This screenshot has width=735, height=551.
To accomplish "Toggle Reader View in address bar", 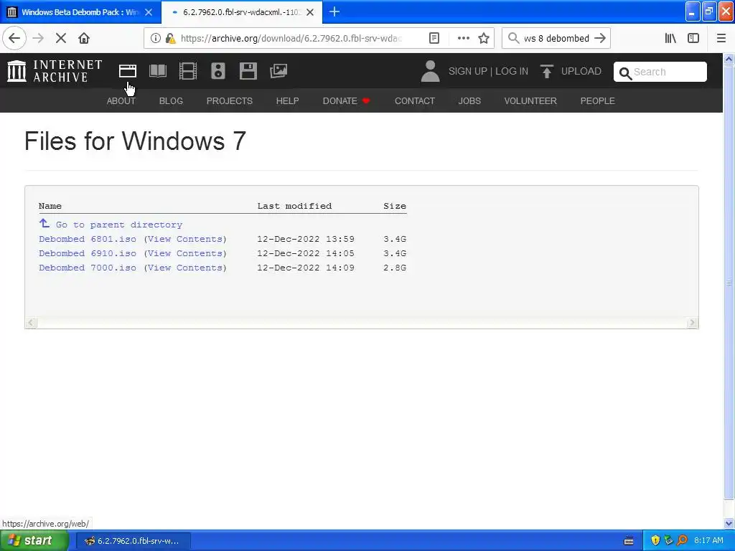I will [434, 38].
